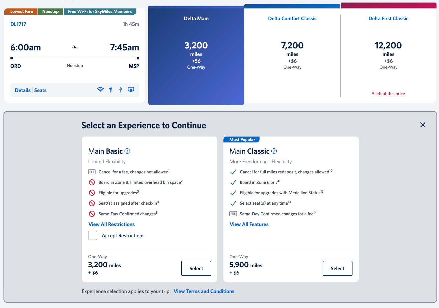This screenshot has width=439, height=308.
Task: Click restriction icon beside Eligible for upgrades
Action: (x=92, y=193)
